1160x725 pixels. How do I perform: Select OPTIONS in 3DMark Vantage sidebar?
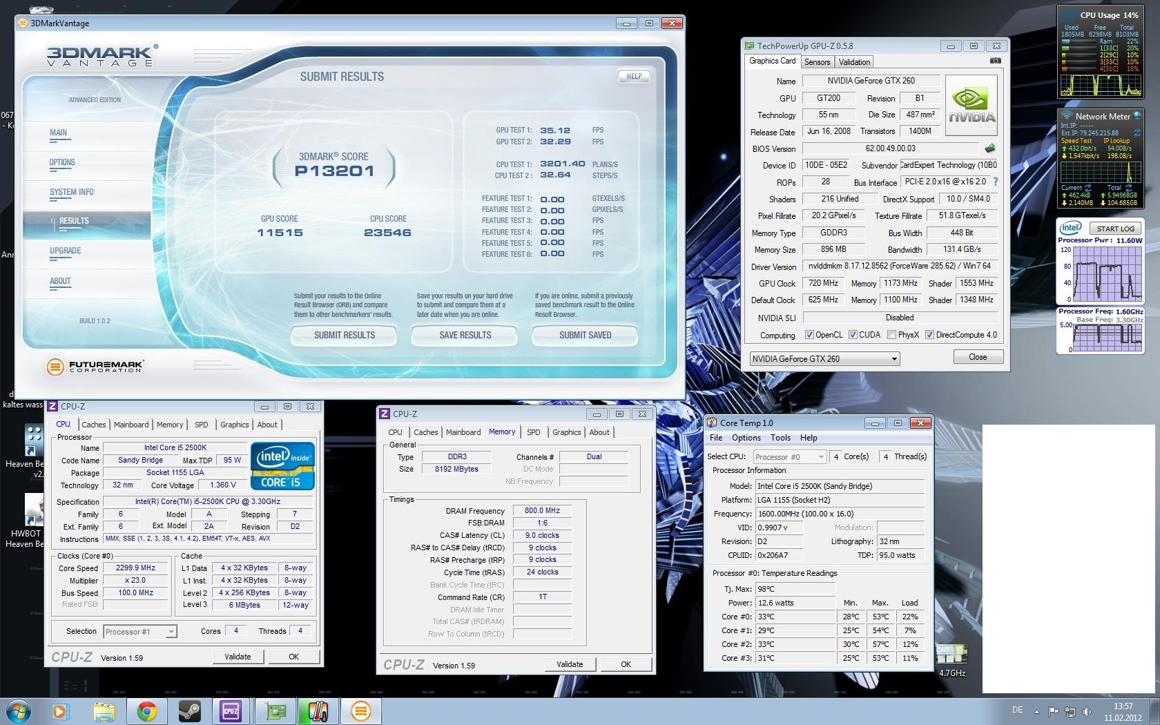(x=62, y=163)
